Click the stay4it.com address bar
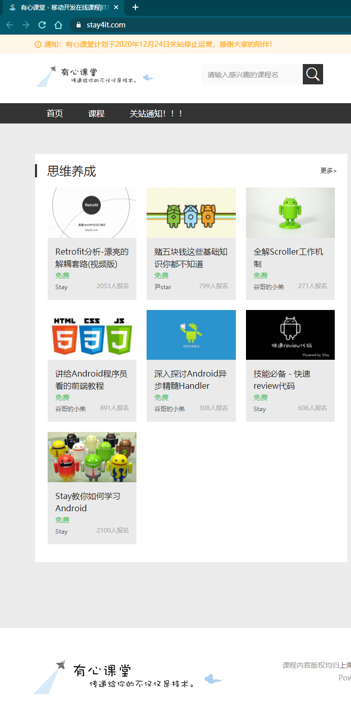This screenshot has width=351, height=715. 210,25
